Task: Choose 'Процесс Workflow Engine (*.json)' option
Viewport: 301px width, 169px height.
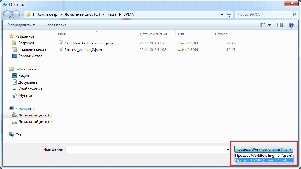Action: (x=263, y=156)
